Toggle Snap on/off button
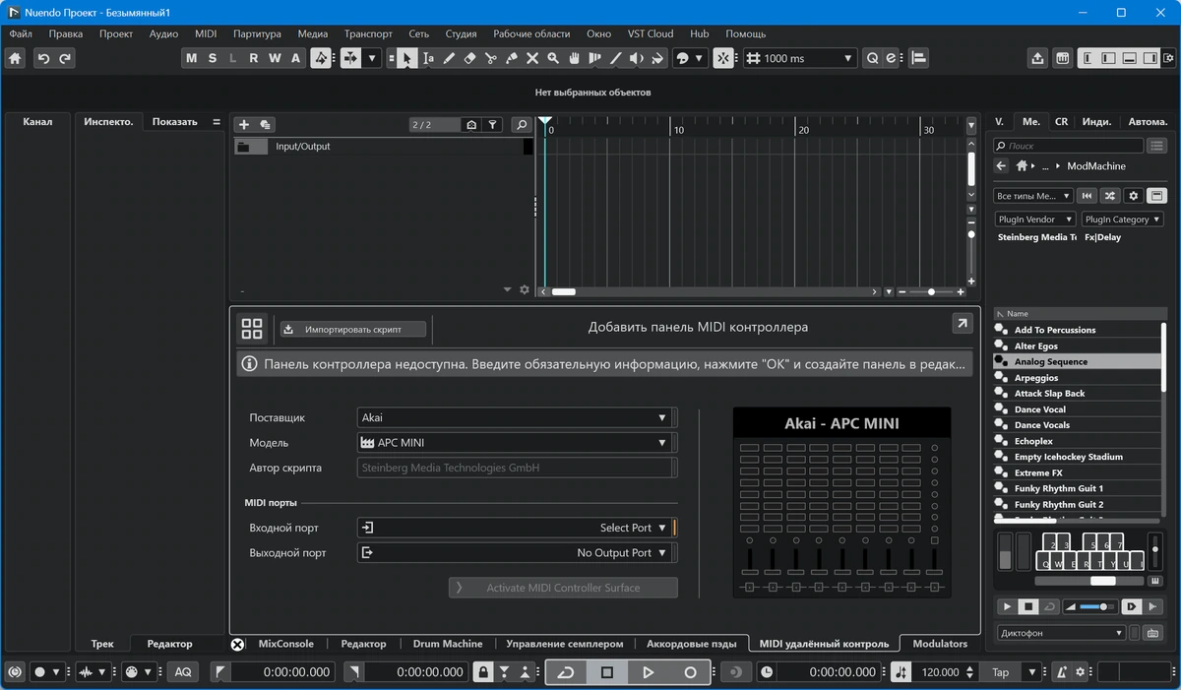This screenshot has height=690, width=1181. pyautogui.click(x=723, y=58)
